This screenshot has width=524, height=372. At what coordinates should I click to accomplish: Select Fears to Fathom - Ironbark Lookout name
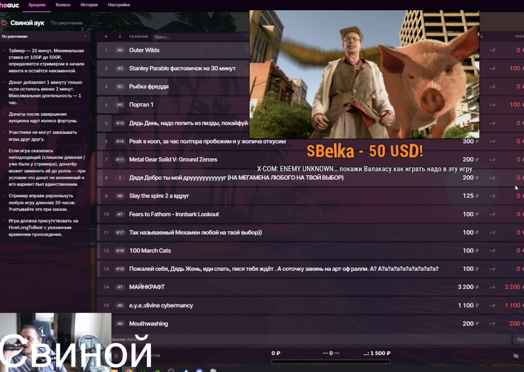[x=174, y=214]
